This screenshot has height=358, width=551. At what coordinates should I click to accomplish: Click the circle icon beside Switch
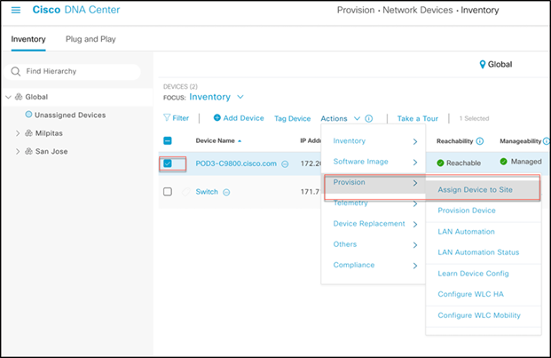pos(226,192)
